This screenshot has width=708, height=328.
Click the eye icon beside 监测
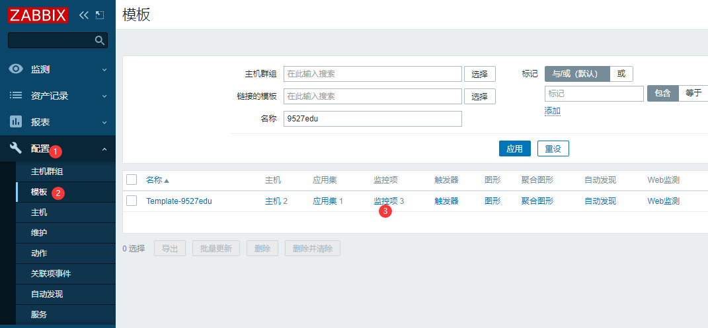[16, 69]
